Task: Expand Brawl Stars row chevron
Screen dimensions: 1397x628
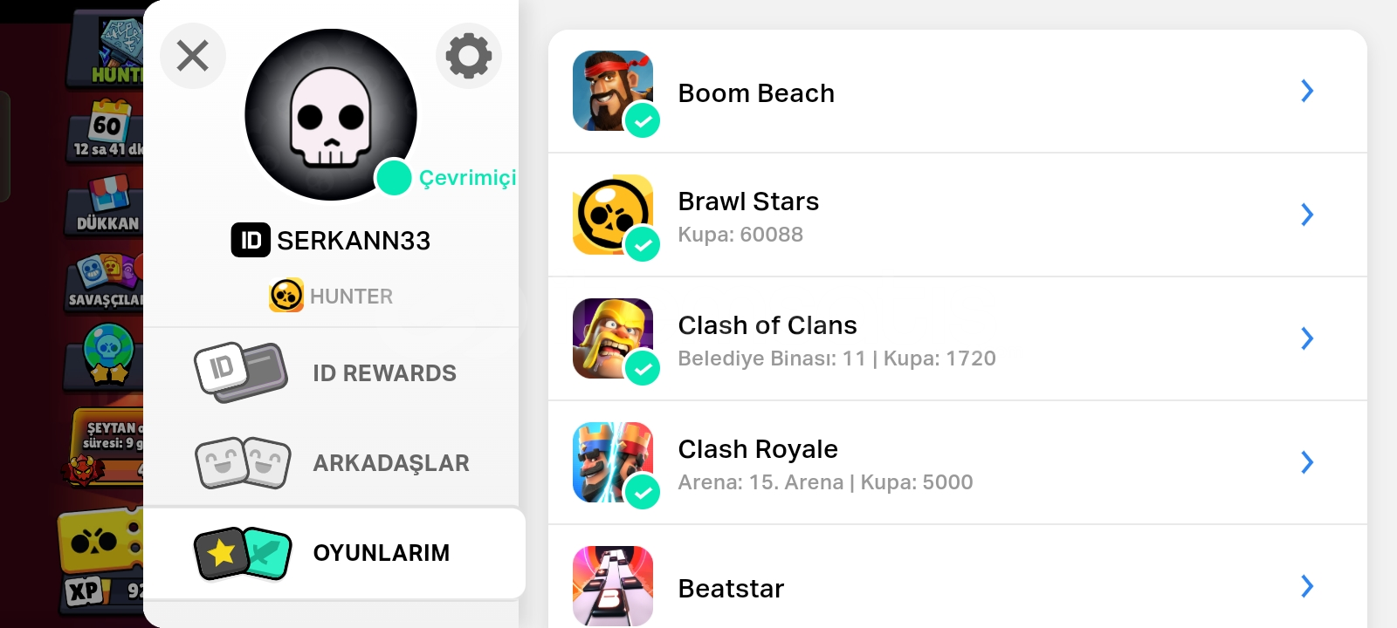Action: tap(1307, 215)
